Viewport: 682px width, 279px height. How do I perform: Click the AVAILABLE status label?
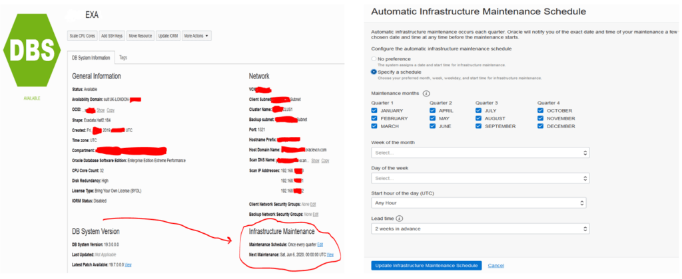point(32,98)
